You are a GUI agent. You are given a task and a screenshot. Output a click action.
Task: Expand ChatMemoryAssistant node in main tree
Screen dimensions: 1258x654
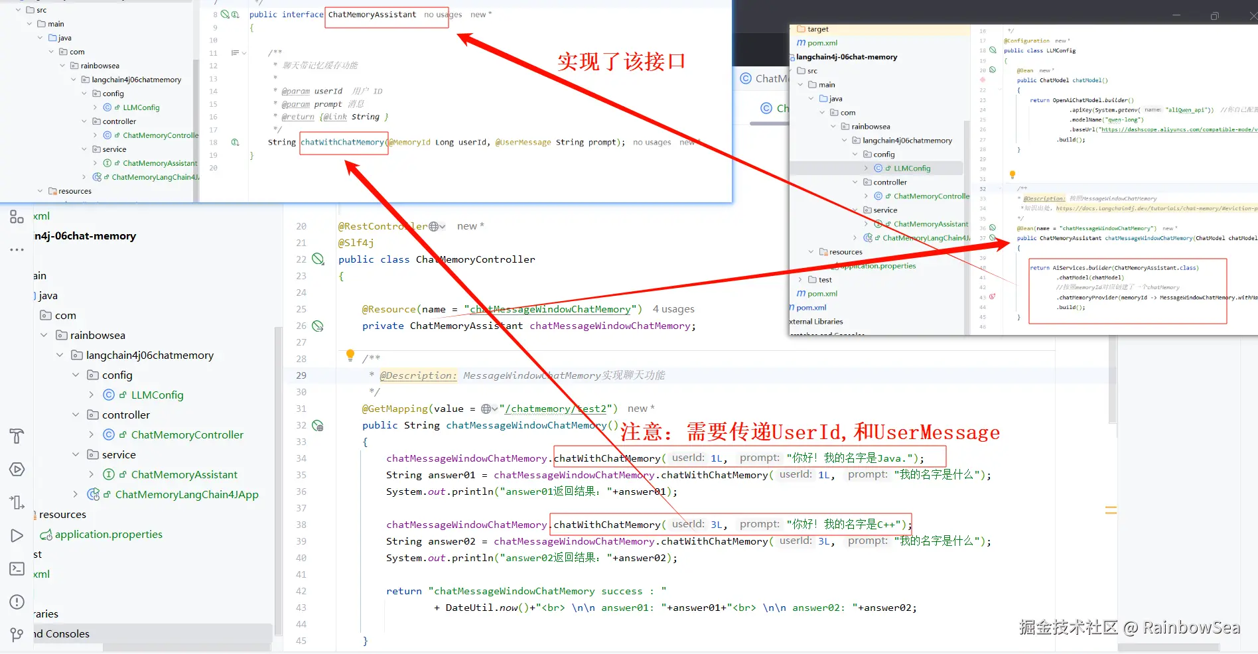click(92, 474)
